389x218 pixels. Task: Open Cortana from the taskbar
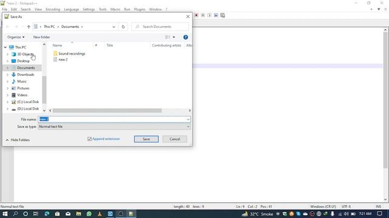point(26,214)
